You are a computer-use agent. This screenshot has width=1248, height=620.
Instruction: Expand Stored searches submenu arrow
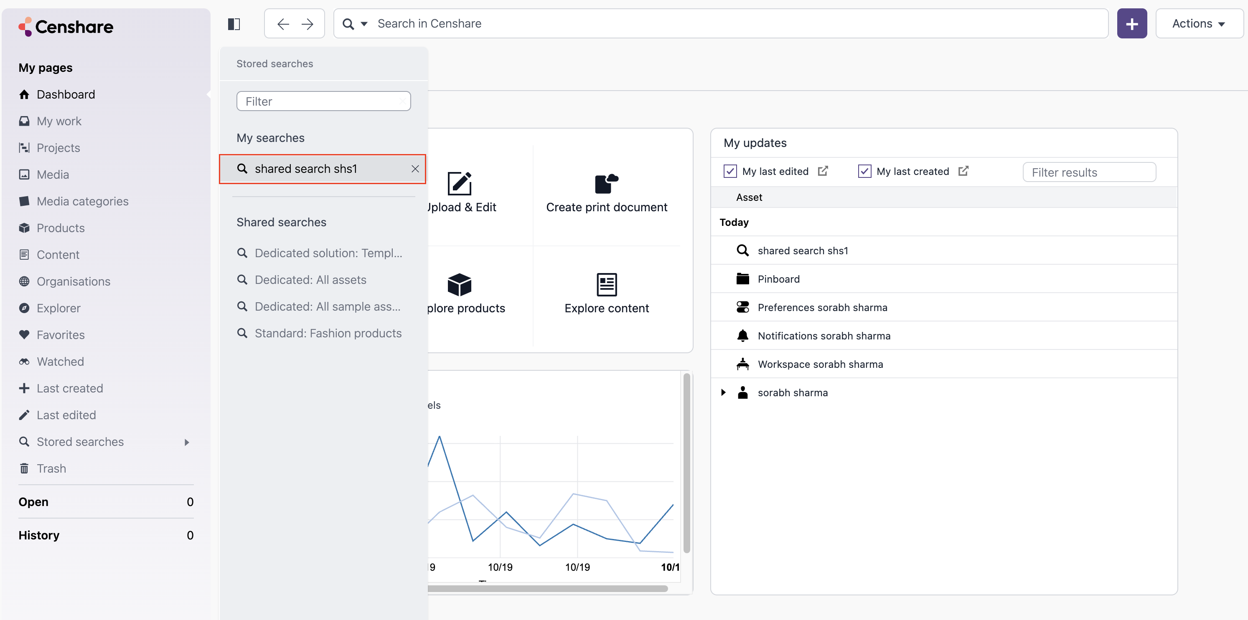click(187, 443)
